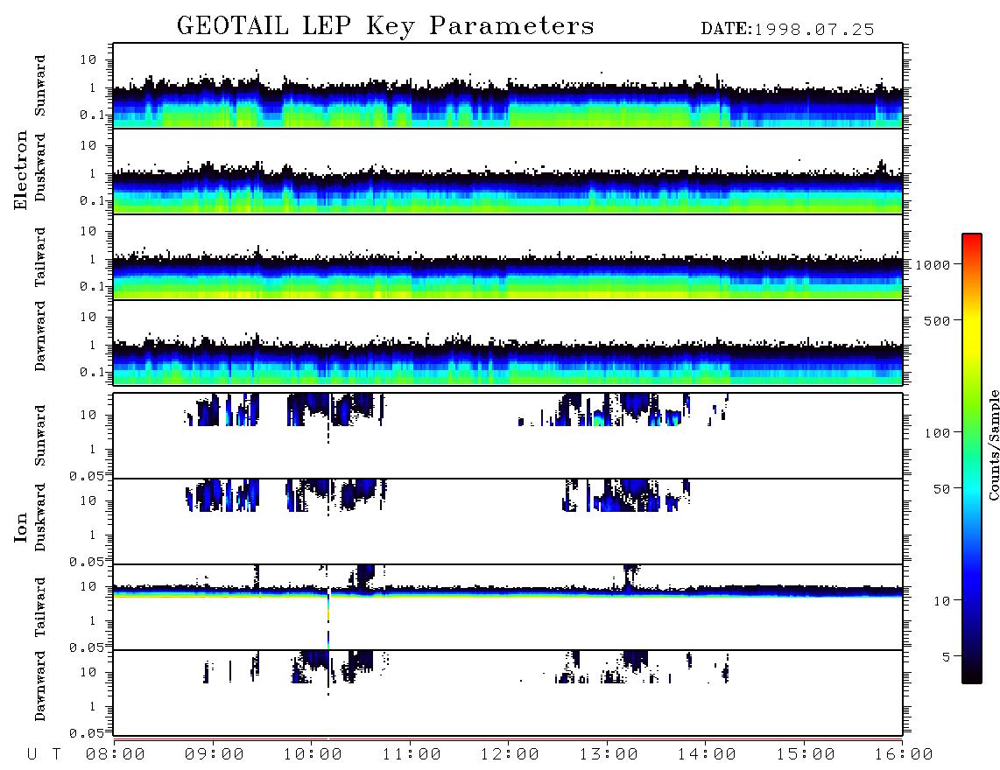Image resolution: width=1000 pixels, height=770 pixels.
Task: Click the 16:00 time axis label
Action: (904, 755)
